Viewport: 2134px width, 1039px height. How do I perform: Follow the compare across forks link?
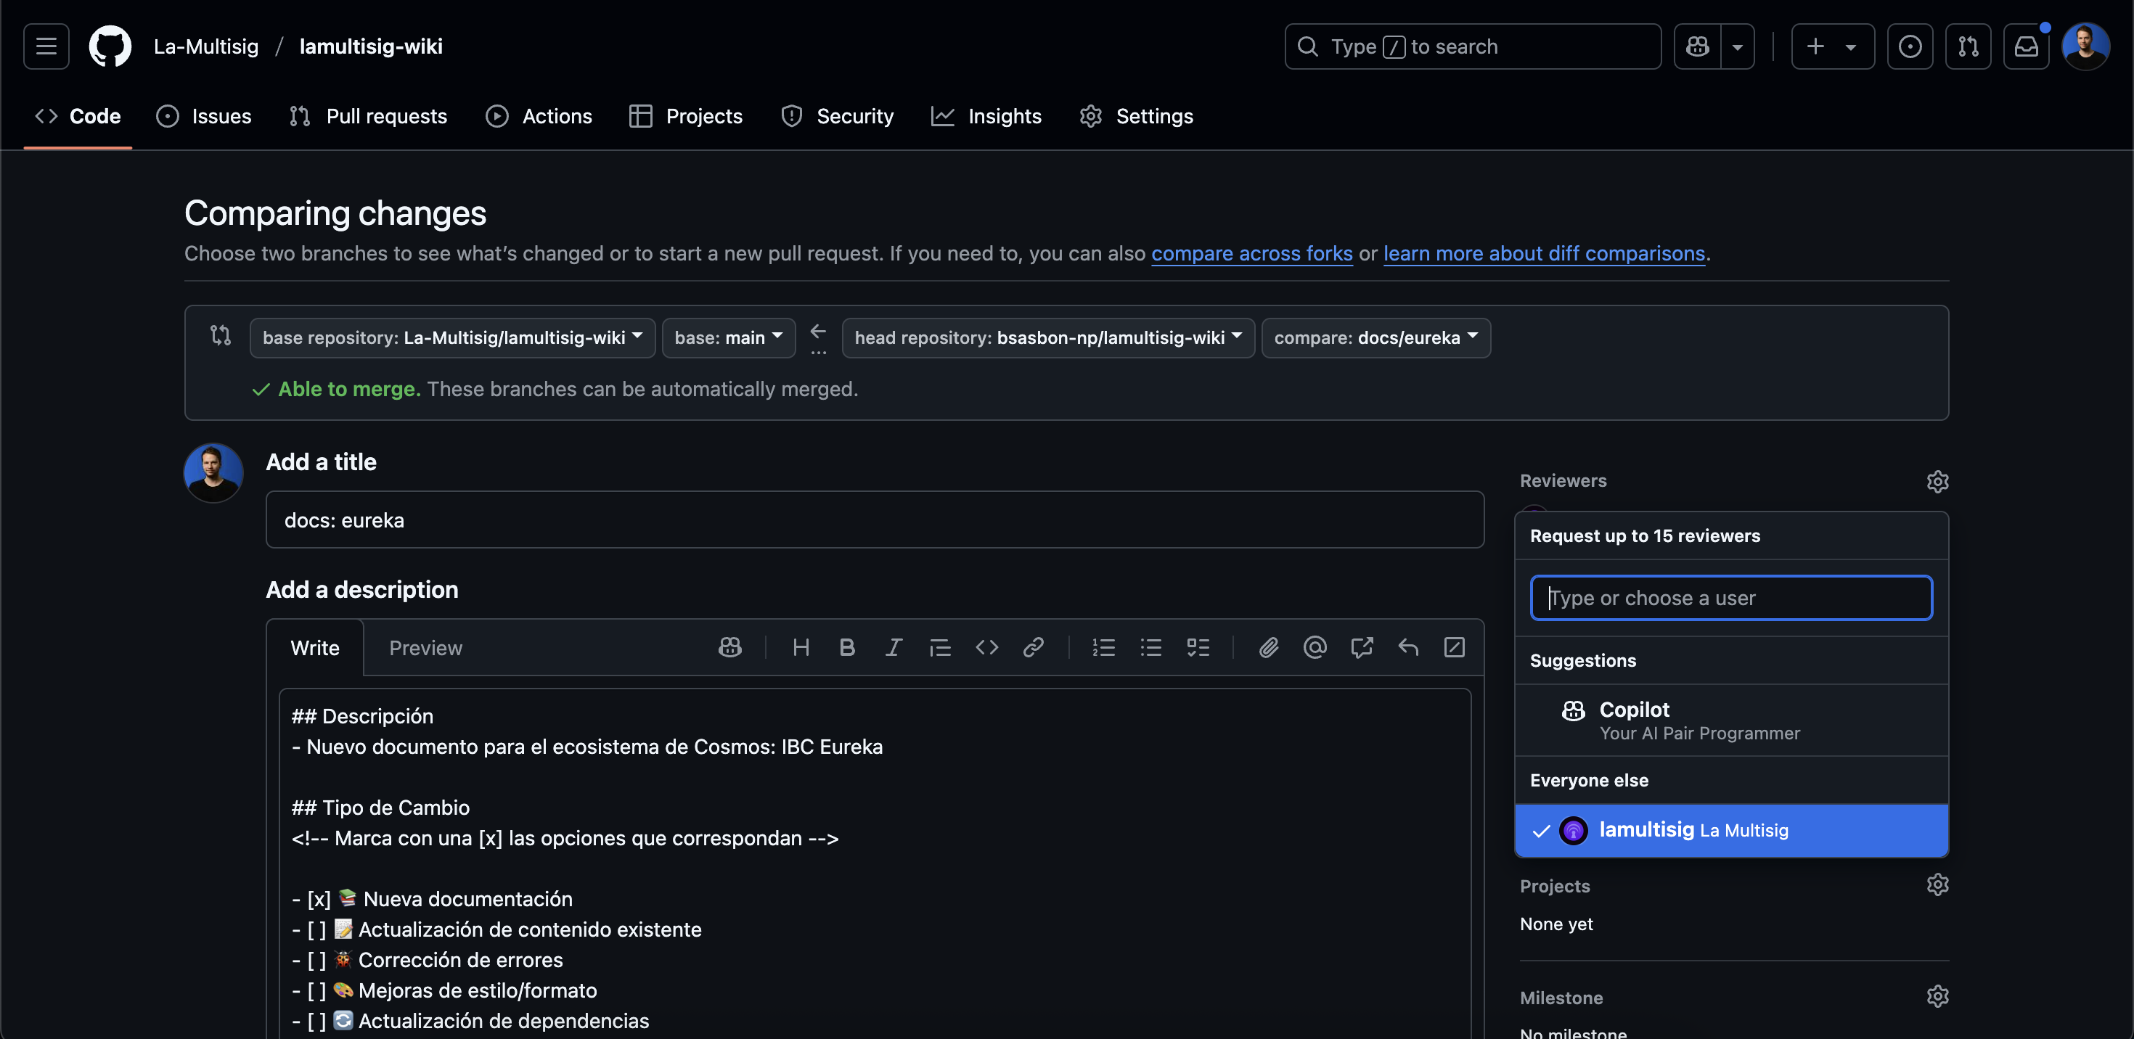pyautogui.click(x=1251, y=253)
